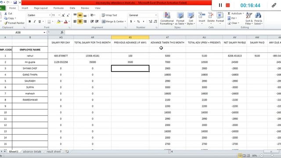Open Format as Table gallery

pos(180,18)
